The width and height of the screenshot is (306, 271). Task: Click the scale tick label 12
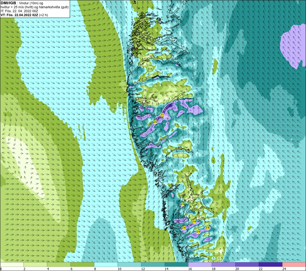click(143, 269)
